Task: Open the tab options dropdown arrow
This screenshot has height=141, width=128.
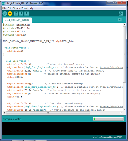Action: (x=120, y=20)
